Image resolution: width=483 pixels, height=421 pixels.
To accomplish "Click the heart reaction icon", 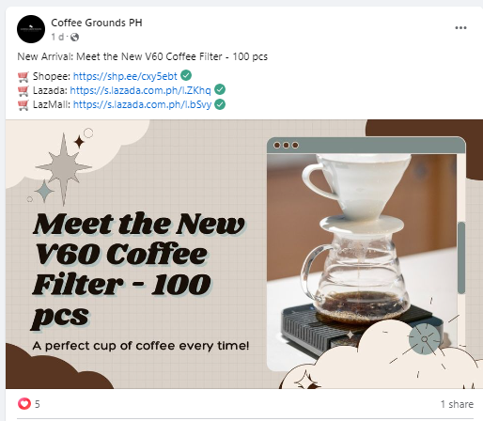I will [24, 403].
